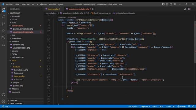The image size is (196, 110).
Task: Open the Source Control view icon
Action: point(3,24)
